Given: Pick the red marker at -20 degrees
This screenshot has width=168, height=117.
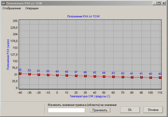Looking at the screenshot, I should (x=39, y=75).
